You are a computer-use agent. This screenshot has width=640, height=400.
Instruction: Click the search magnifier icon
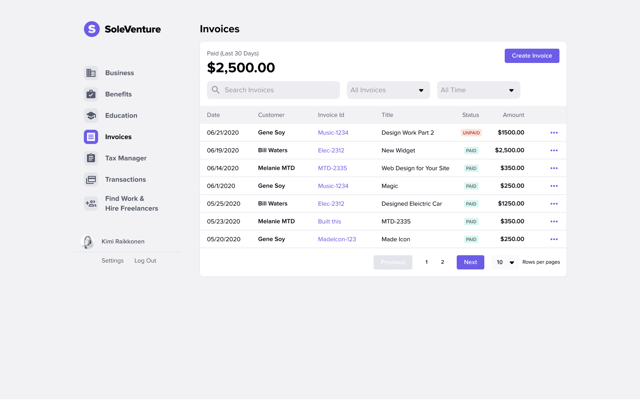(216, 90)
